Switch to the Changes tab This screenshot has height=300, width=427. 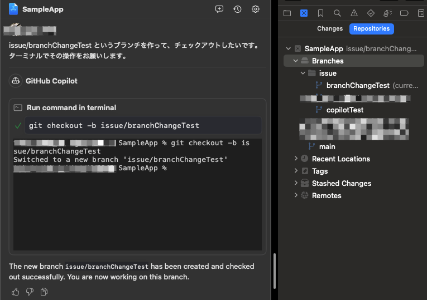(330, 28)
